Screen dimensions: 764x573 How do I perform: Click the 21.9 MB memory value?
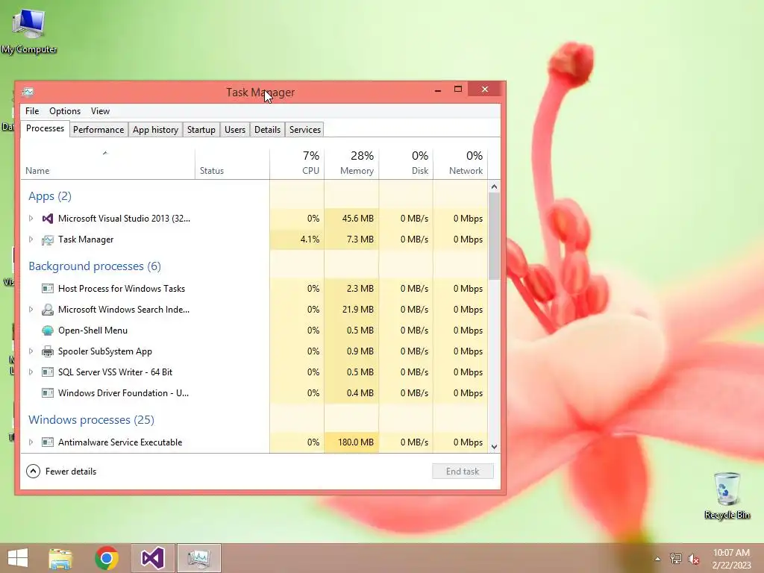(357, 310)
